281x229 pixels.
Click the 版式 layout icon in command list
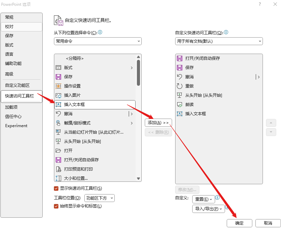[x=58, y=68]
